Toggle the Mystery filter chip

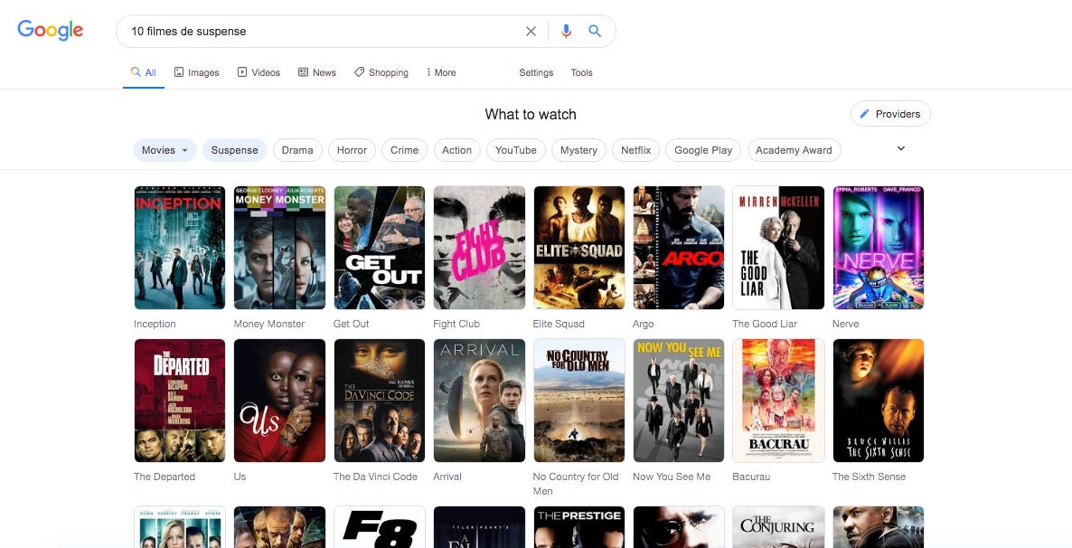[579, 150]
